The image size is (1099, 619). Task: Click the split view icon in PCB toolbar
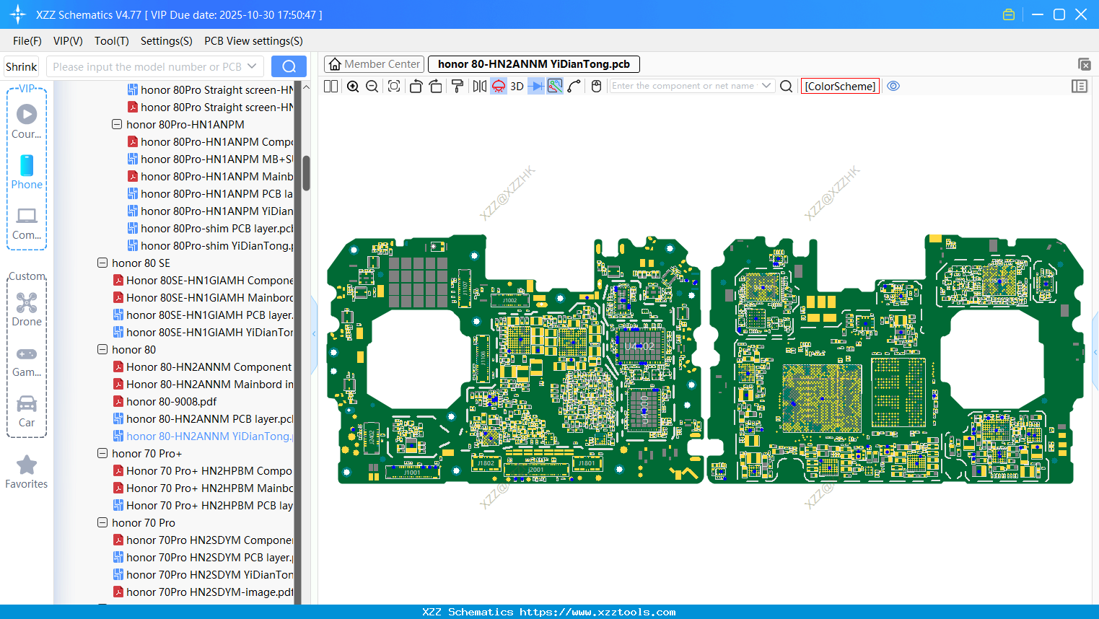(x=331, y=87)
